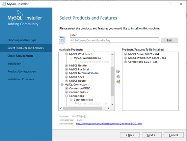Expand the Connector/C++ node

tap(66, 92)
